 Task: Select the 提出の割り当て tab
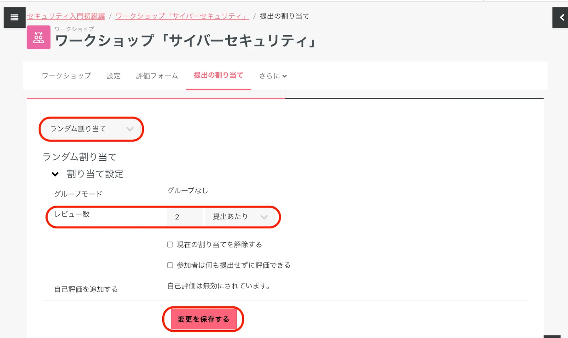click(218, 76)
